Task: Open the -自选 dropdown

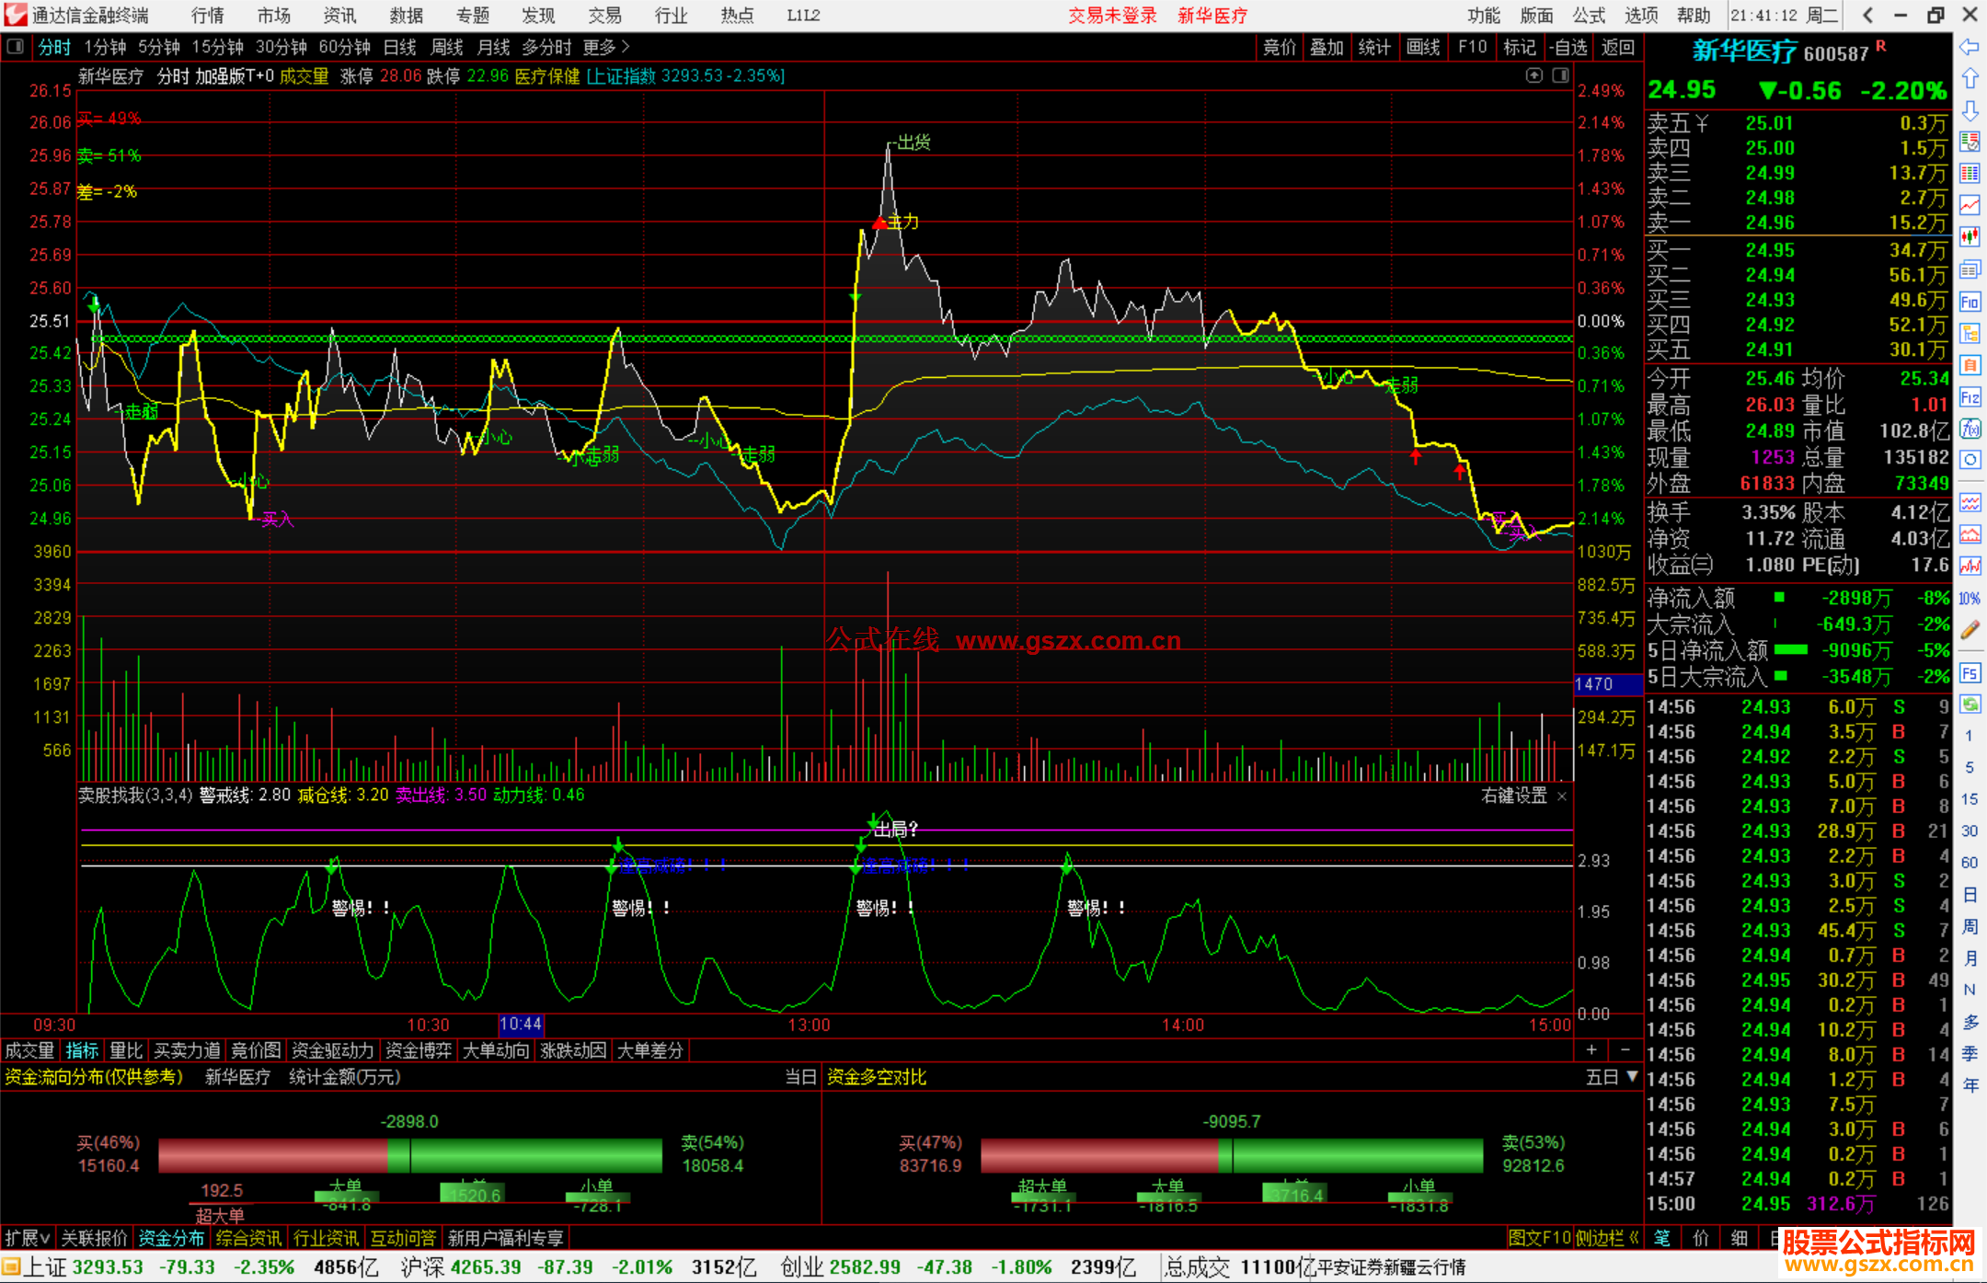Action: [1568, 47]
